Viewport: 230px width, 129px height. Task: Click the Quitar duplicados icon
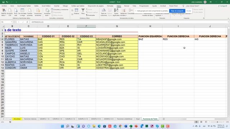(x=116, y=12)
